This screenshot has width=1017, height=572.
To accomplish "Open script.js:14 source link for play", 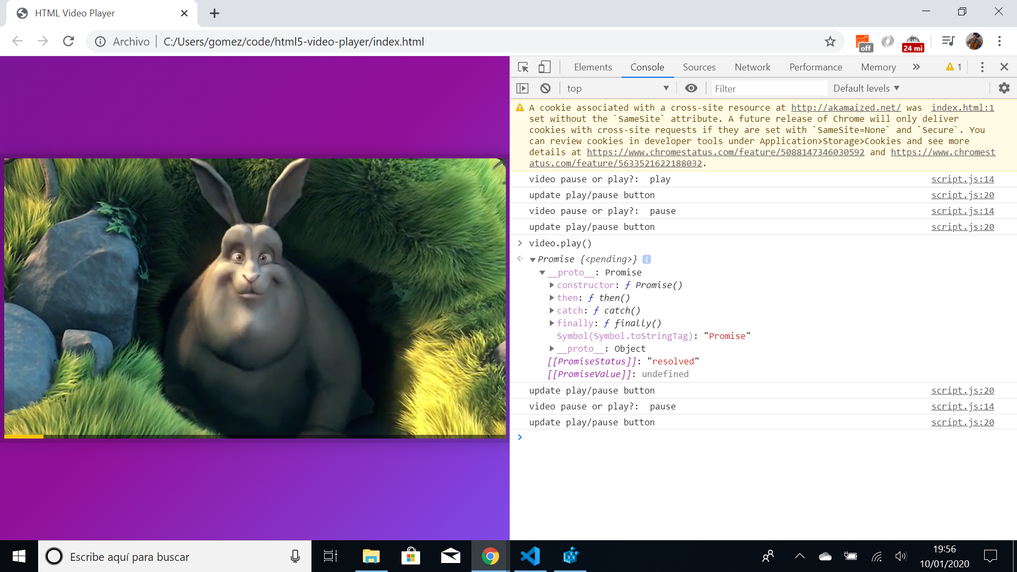I will pos(962,179).
